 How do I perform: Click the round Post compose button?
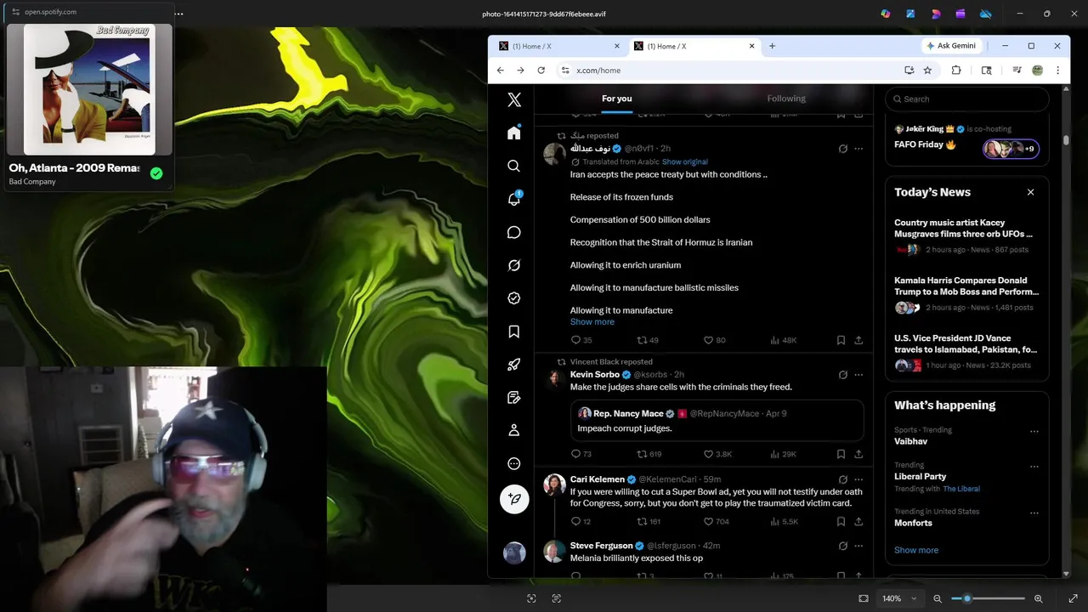(x=514, y=499)
